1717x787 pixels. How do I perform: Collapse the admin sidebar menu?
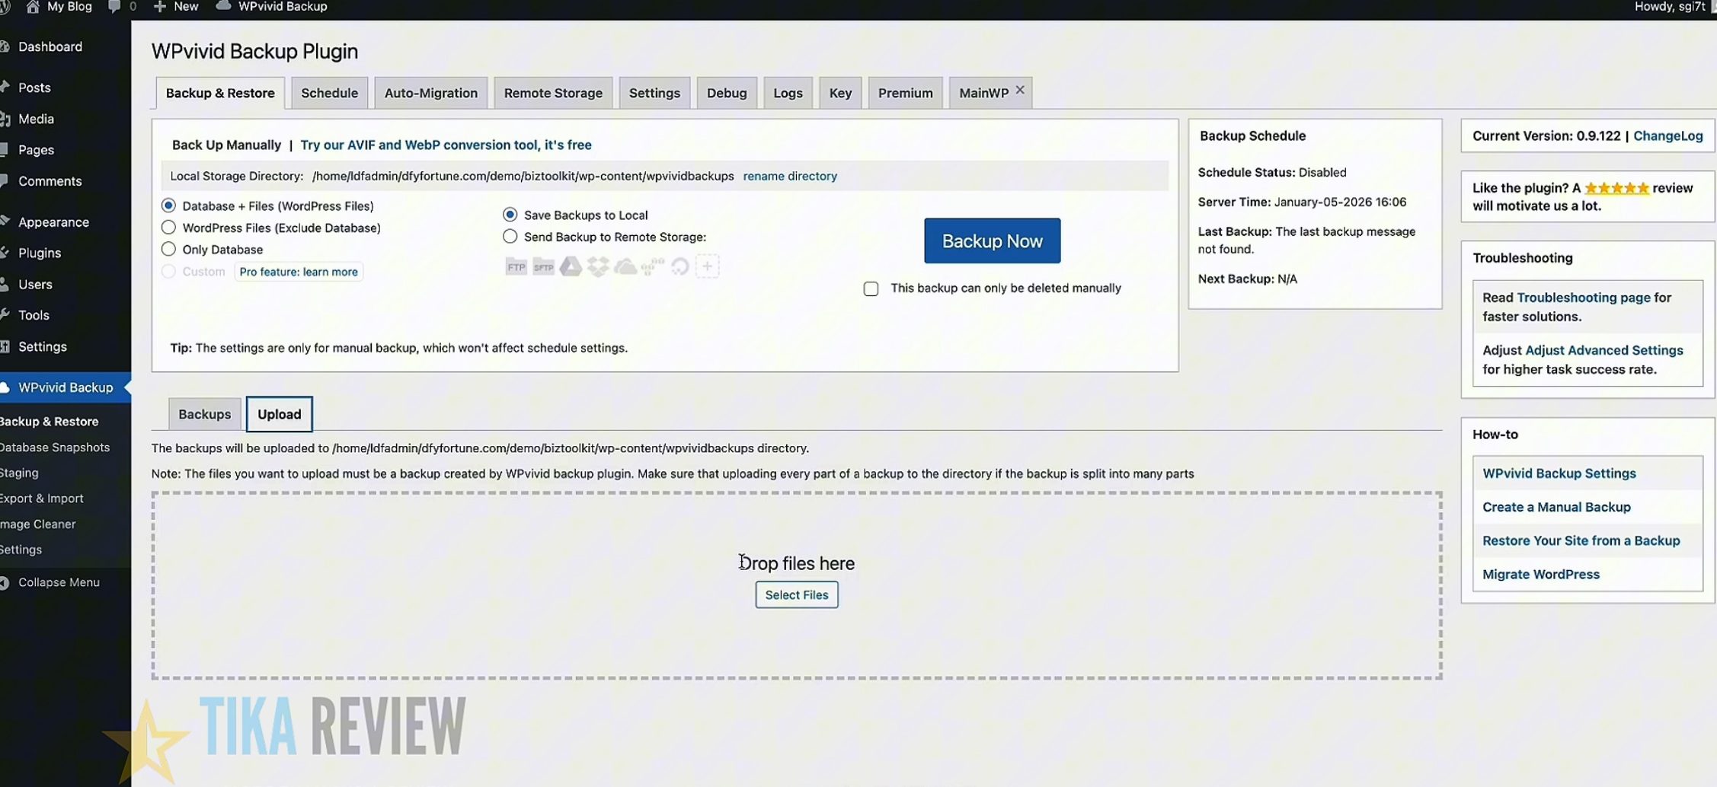[x=58, y=582]
